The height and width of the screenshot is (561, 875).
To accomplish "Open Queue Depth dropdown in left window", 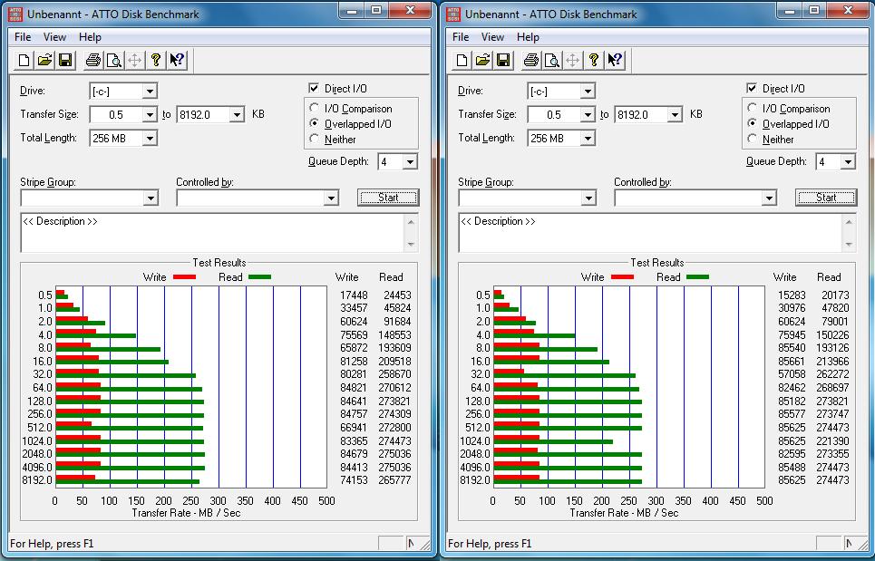I will [x=410, y=162].
